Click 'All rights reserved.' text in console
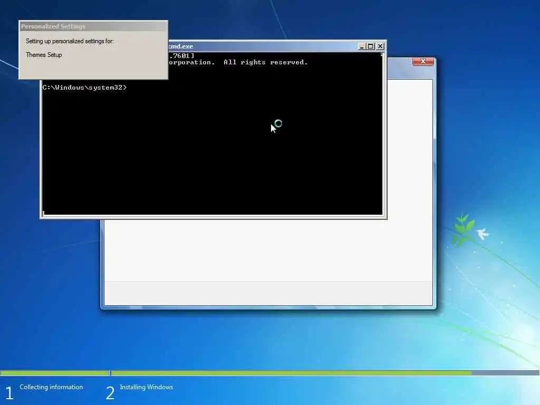The image size is (540, 405). pyautogui.click(x=265, y=62)
